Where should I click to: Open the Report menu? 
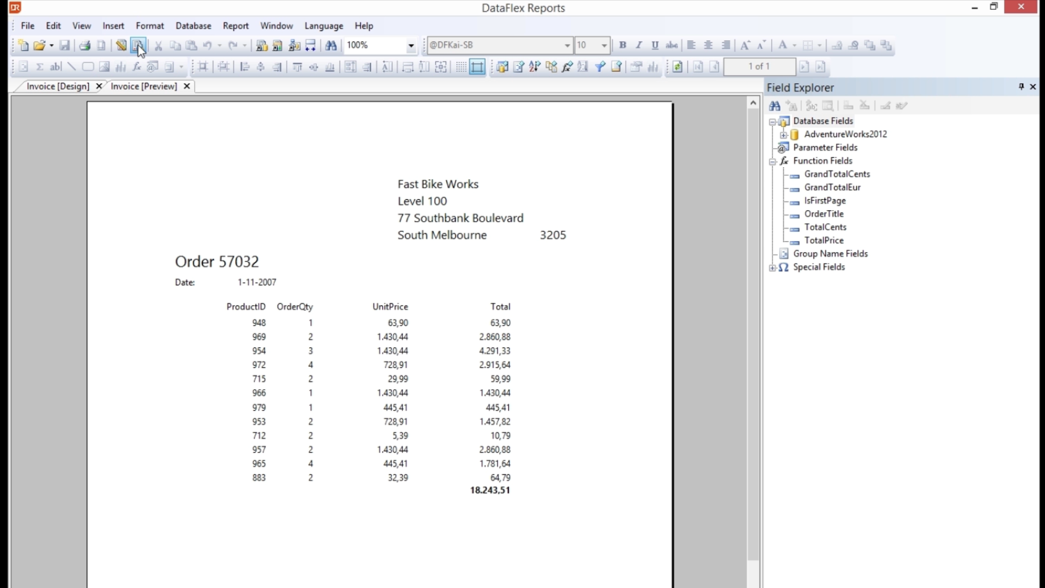[x=235, y=26]
